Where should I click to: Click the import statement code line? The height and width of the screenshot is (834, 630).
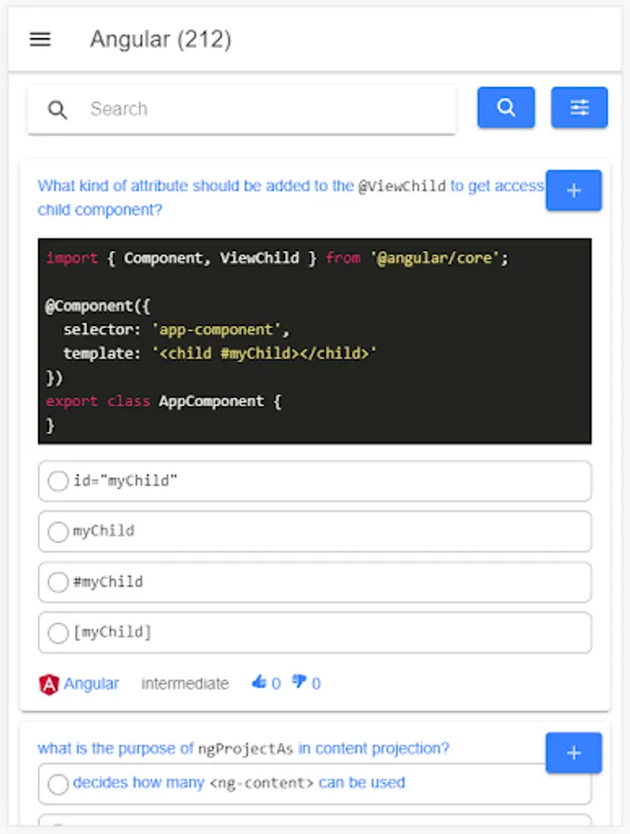pyautogui.click(x=277, y=259)
